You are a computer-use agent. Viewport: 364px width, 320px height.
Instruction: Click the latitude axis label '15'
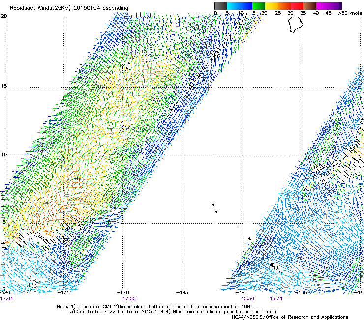click(x=4, y=86)
